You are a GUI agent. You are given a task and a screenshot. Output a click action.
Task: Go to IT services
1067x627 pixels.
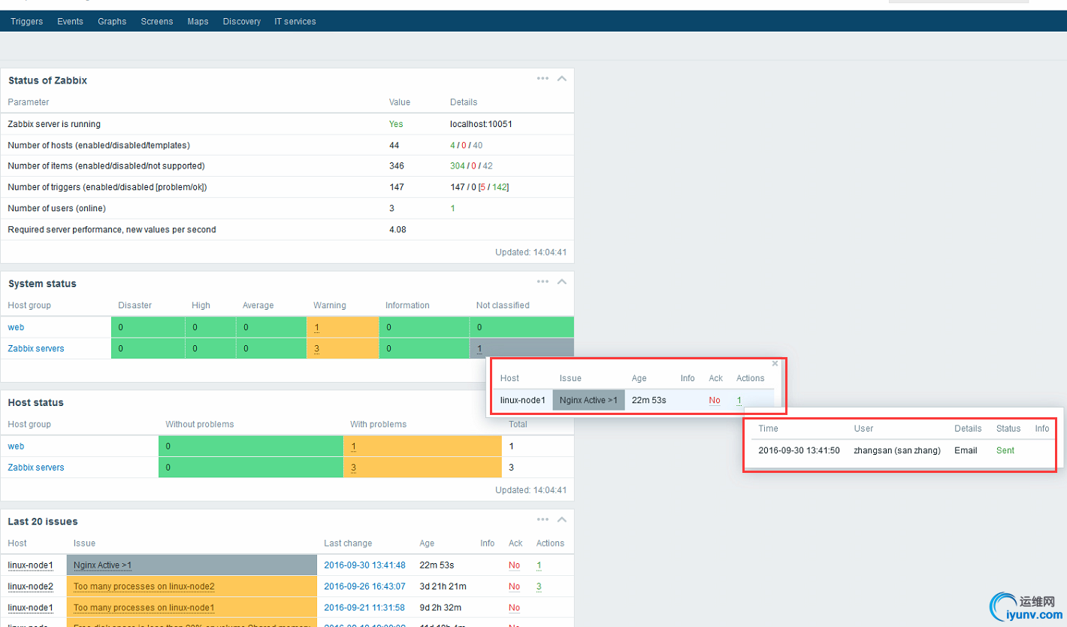[295, 21]
